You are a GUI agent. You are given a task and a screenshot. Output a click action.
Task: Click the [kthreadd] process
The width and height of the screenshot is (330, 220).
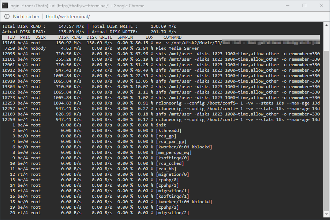(x=169, y=130)
